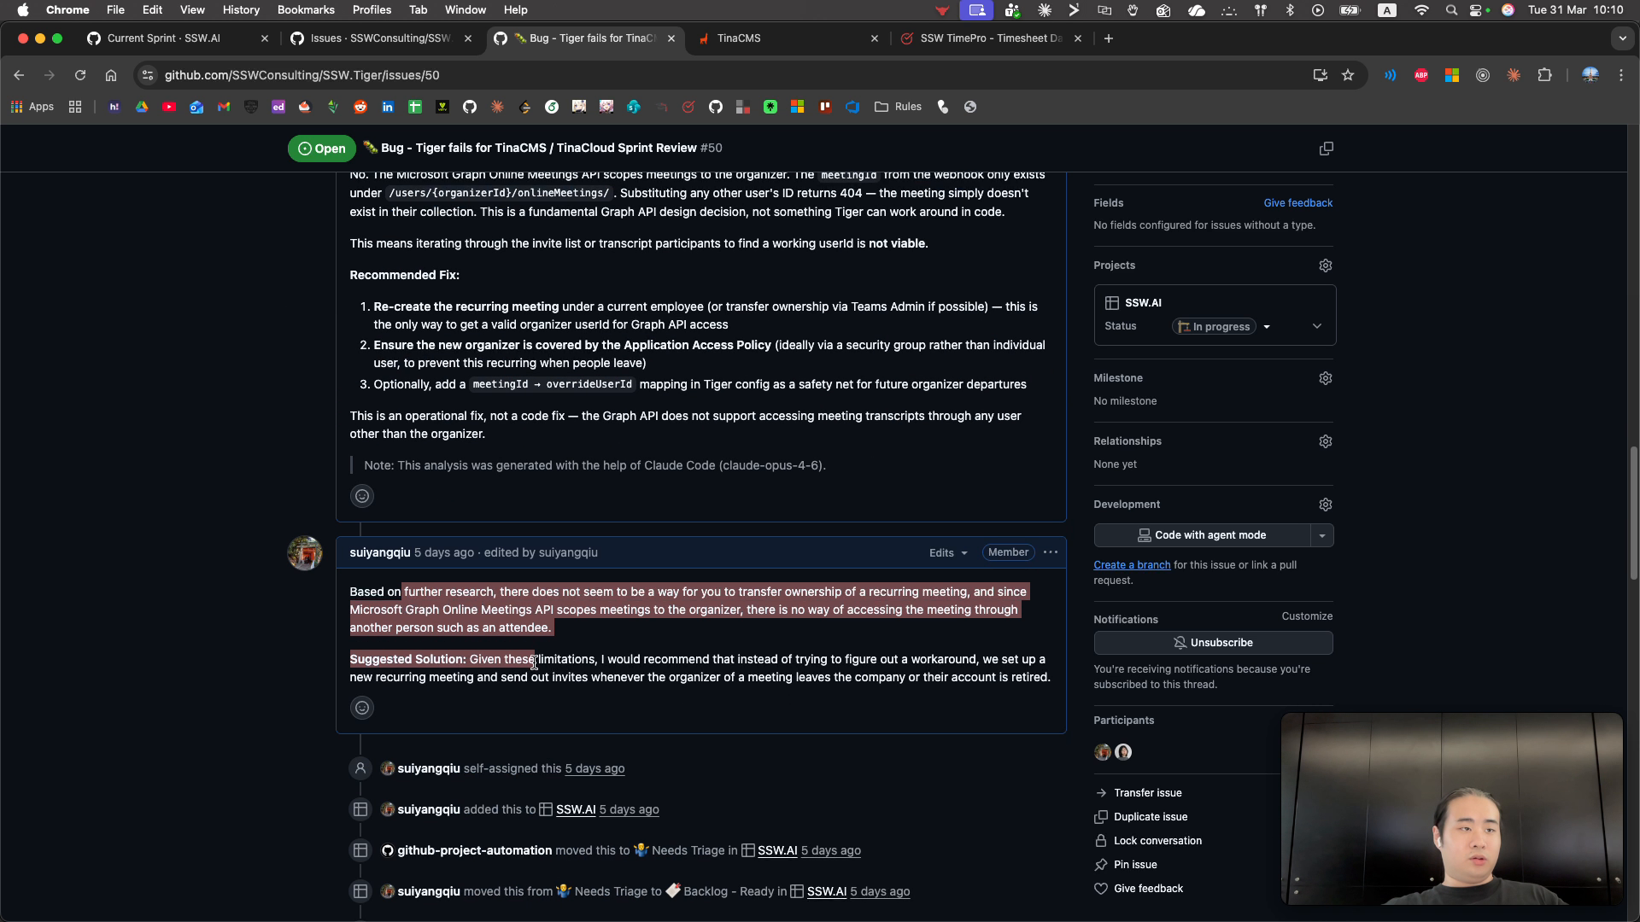
Task: Open the Wi-Fi status menu
Action: point(1421,10)
